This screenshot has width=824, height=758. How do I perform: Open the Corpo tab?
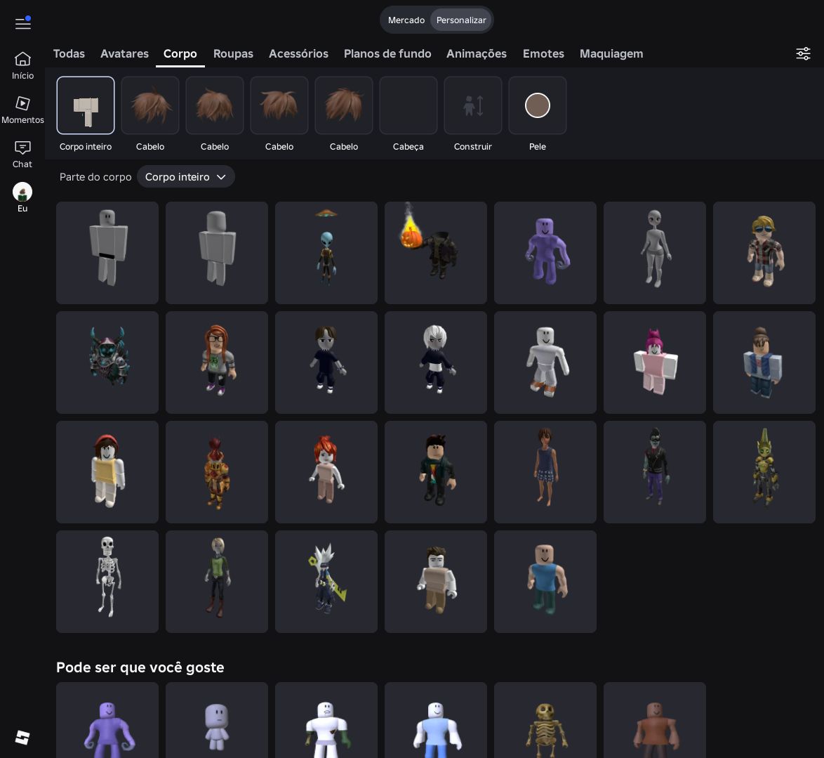(x=180, y=53)
